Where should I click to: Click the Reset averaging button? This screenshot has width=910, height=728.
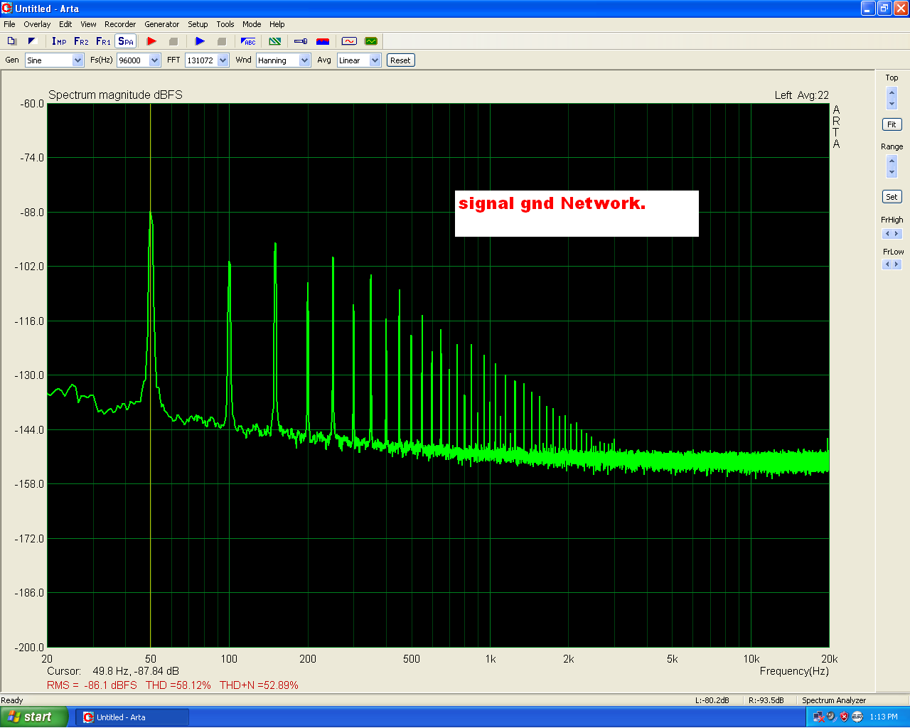tap(400, 60)
